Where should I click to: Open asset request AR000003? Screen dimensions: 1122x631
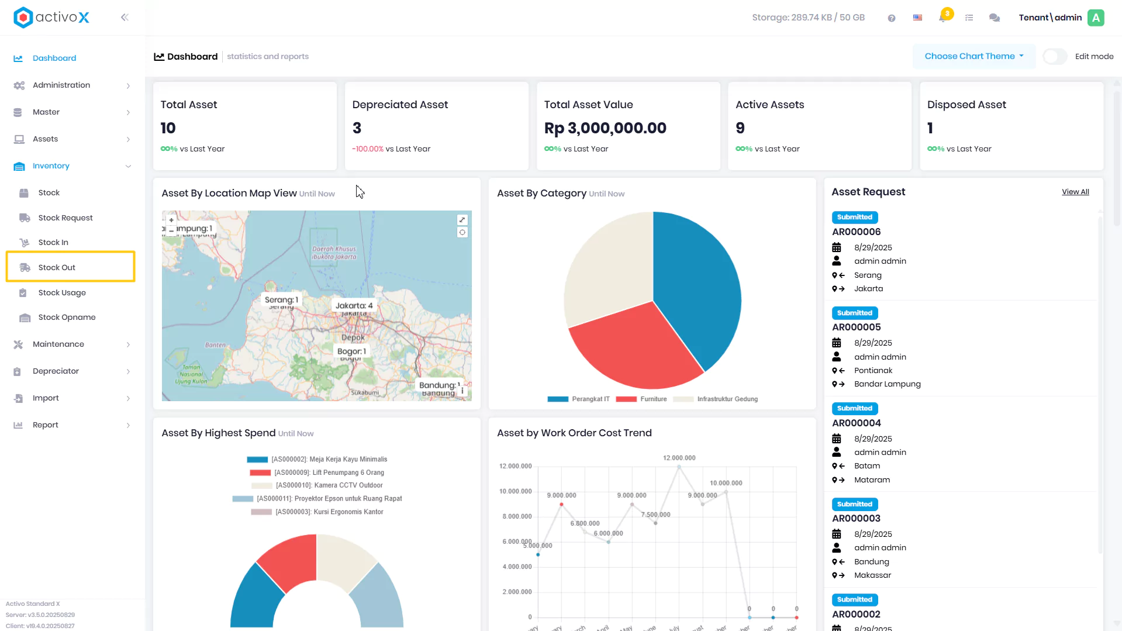[x=856, y=519]
